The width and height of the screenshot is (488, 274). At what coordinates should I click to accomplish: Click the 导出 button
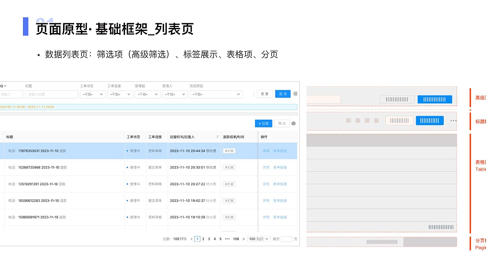pyautogui.click(x=282, y=124)
